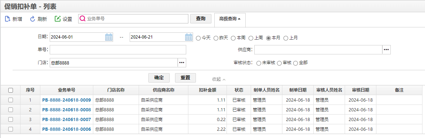Click the 重置 reset button
Viewport: 425px width, 138px height.
(x=185, y=77)
